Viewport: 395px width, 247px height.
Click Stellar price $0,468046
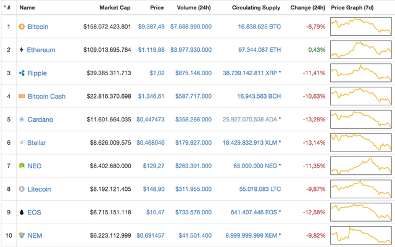151,143
